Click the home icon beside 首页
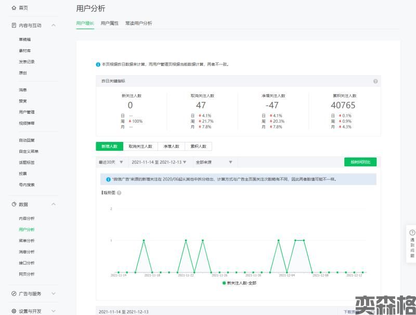416x315 pixels. tap(14, 8)
